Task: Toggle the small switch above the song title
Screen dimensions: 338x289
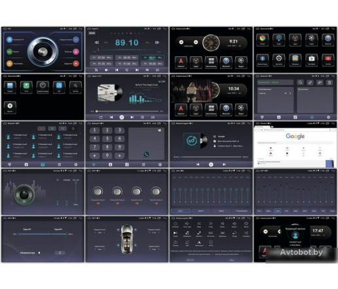Action: 162,82
